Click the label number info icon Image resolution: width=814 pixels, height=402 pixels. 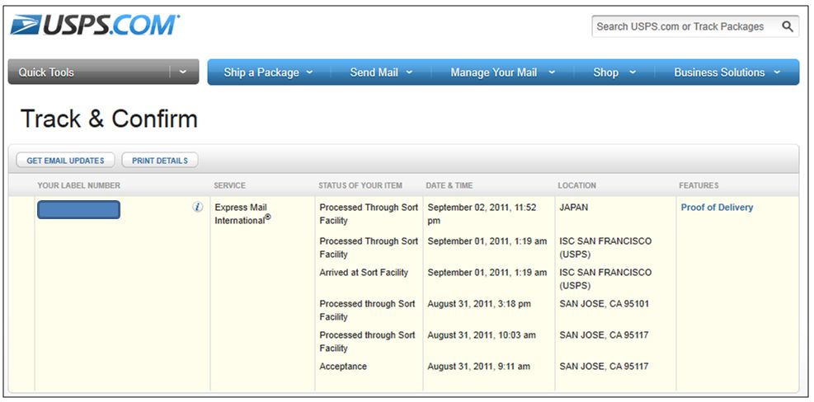pyautogui.click(x=198, y=207)
